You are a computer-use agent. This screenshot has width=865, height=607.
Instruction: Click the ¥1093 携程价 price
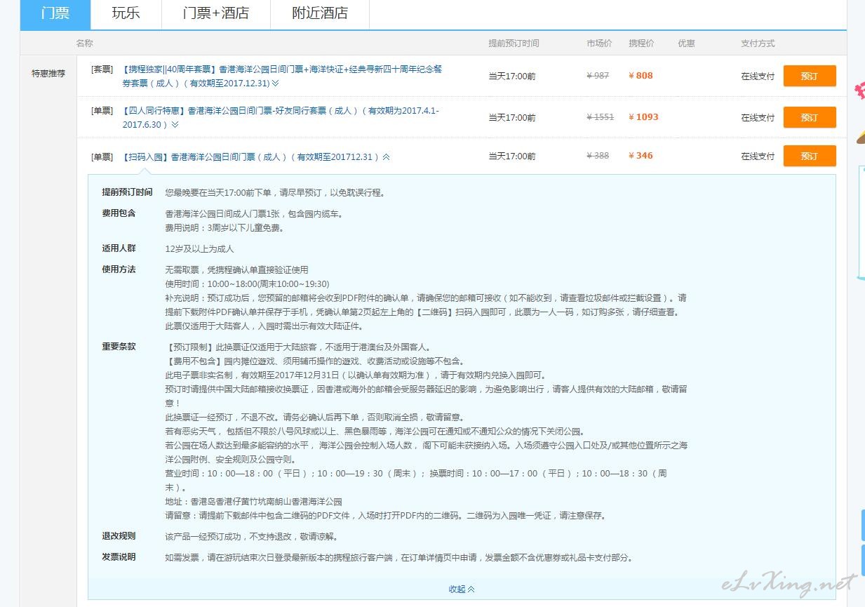(643, 117)
